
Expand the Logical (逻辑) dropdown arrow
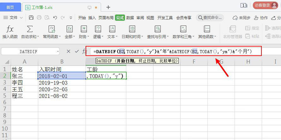(103, 37)
